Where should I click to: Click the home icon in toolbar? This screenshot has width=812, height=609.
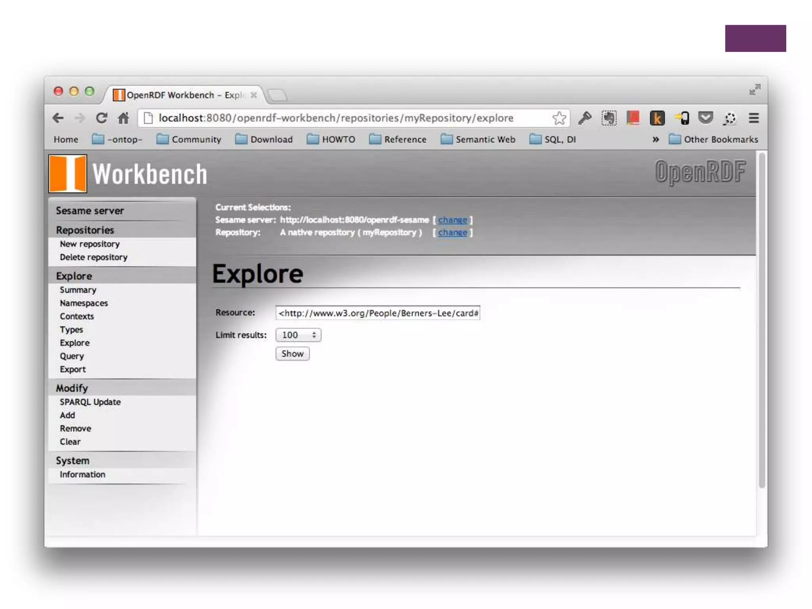coord(123,118)
